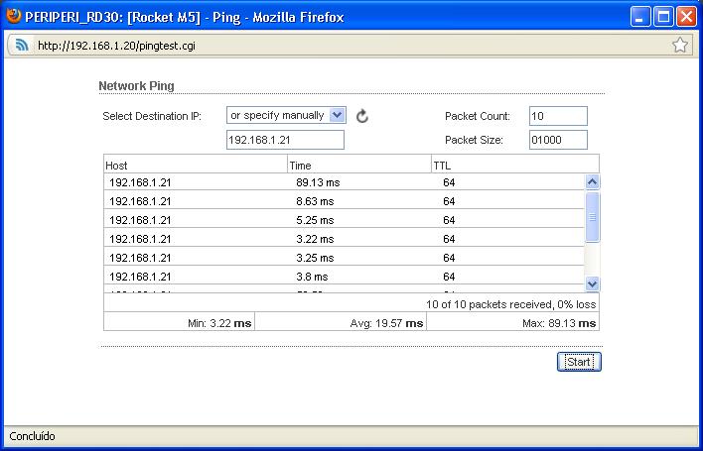Click the refresh destination IP list icon
This screenshot has width=703, height=451.
click(362, 116)
